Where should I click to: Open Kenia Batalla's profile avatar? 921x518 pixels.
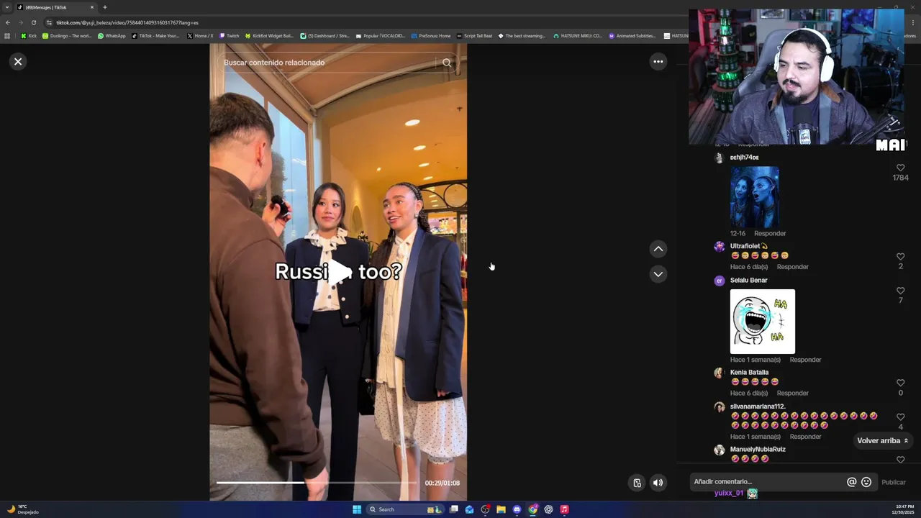719,373
